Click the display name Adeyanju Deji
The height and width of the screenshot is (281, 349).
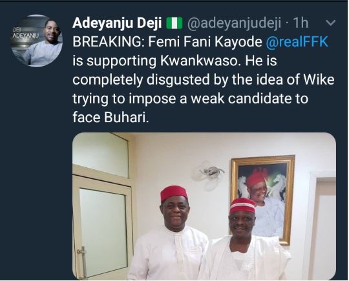point(117,23)
